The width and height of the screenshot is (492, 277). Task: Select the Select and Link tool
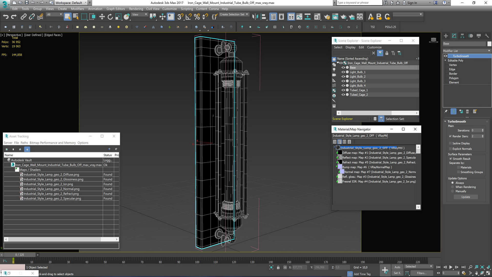(x=23, y=17)
